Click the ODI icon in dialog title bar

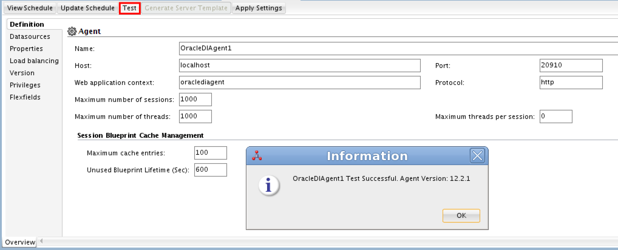coord(257,155)
